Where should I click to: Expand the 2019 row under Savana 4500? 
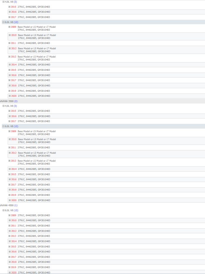[x=9, y=267]
